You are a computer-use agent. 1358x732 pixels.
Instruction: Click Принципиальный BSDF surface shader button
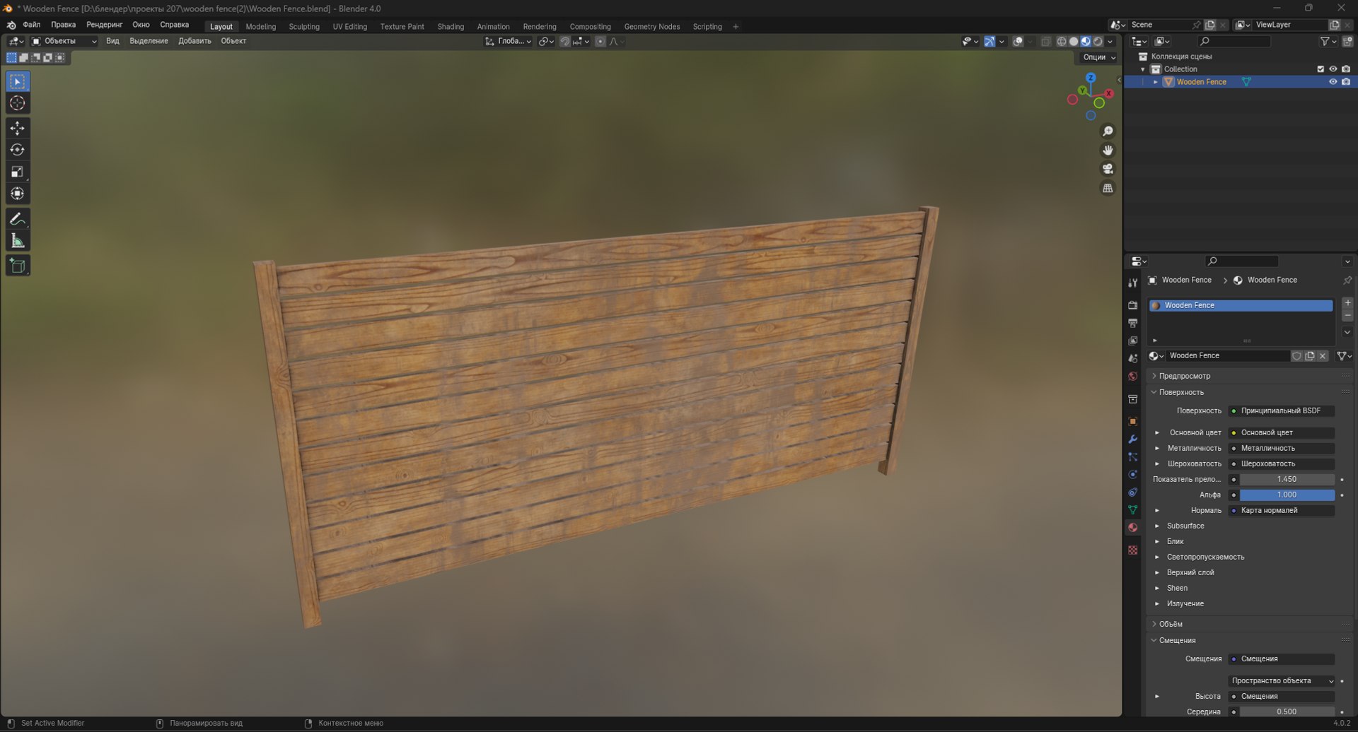[x=1282, y=411]
